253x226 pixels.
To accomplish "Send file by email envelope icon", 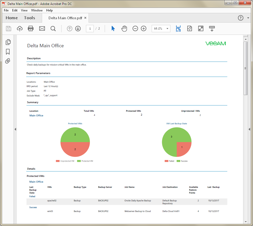I will point(42,29).
